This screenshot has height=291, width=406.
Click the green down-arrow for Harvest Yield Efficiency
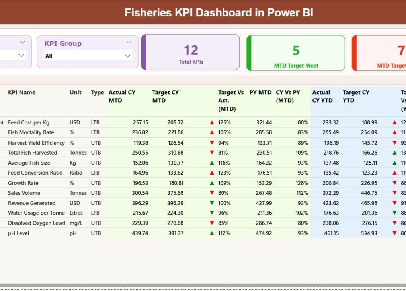pyautogui.click(x=211, y=142)
